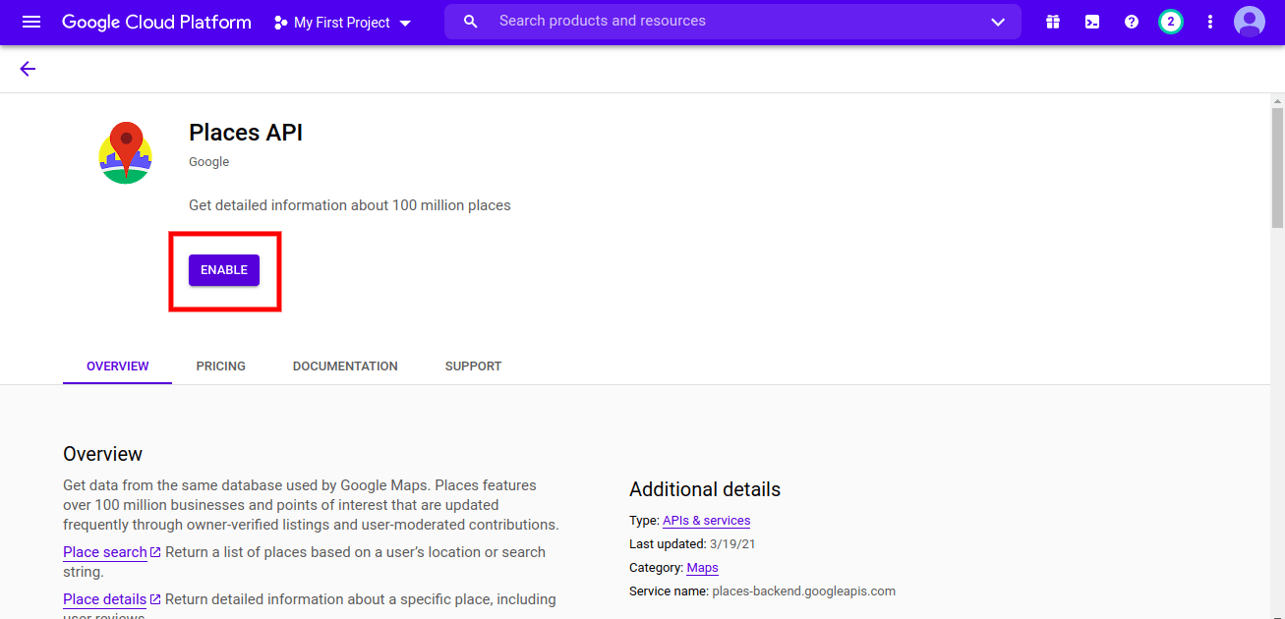
Task: Switch to the Documentation tab
Action: pyautogui.click(x=345, y=366)
